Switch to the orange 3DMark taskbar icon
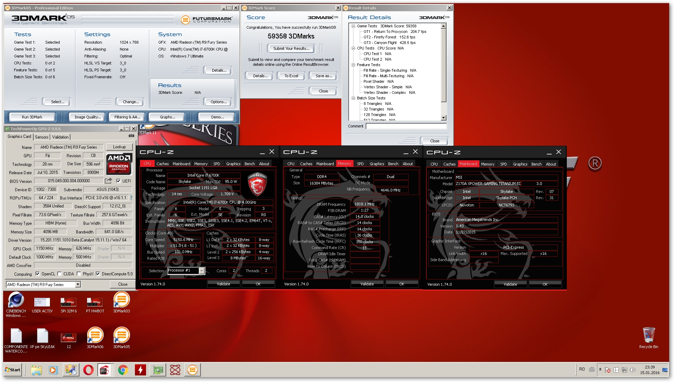674x382 pixels. click(x=193, y=370)
